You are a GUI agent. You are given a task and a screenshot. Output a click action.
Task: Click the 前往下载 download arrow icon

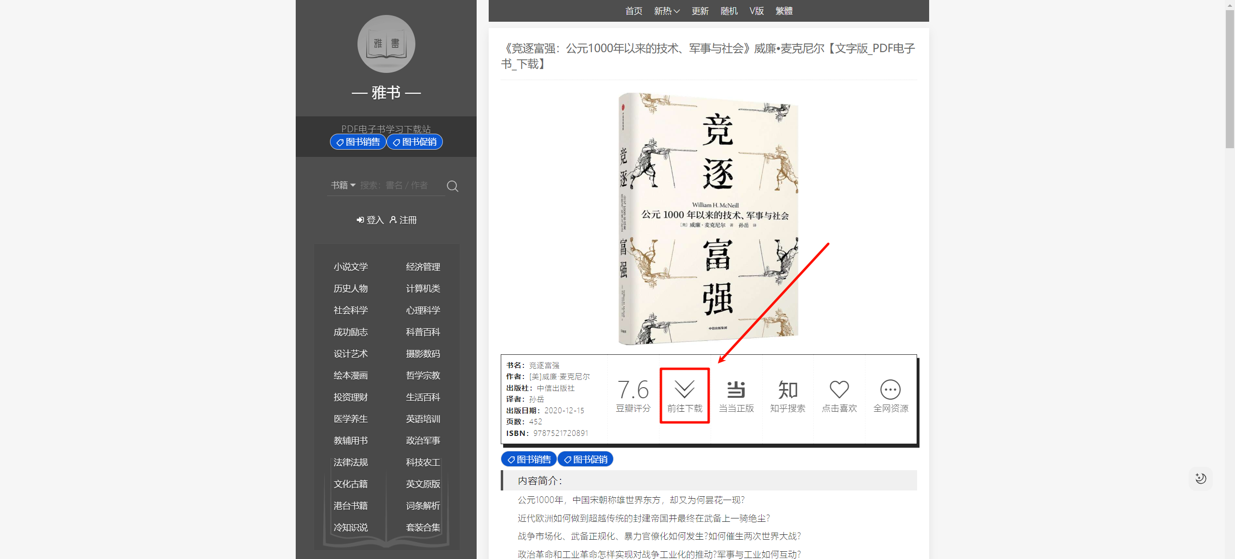pos(684,389)
